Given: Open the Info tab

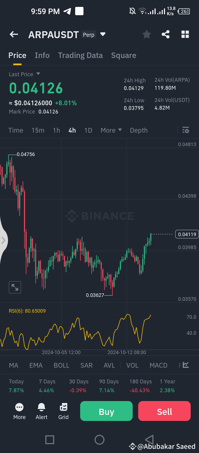Looking at the screenshot, I should [42, 55].
